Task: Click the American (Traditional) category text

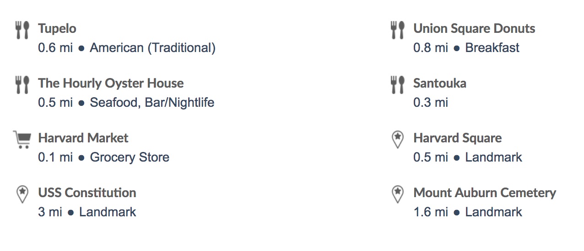Action: (x=152, y=48)
